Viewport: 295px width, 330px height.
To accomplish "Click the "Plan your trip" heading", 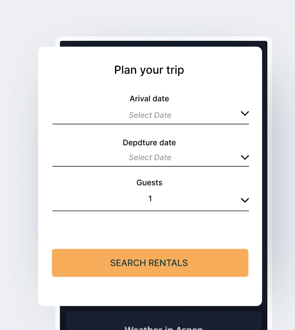I will point(149,70).
